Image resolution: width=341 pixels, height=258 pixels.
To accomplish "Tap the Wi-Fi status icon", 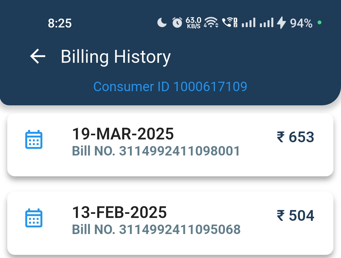I will (211, 23).
